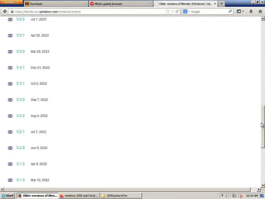Viewport: 265px width, 199px height.
Task: Open the Firefox application menu
Action: pos(11,2)
